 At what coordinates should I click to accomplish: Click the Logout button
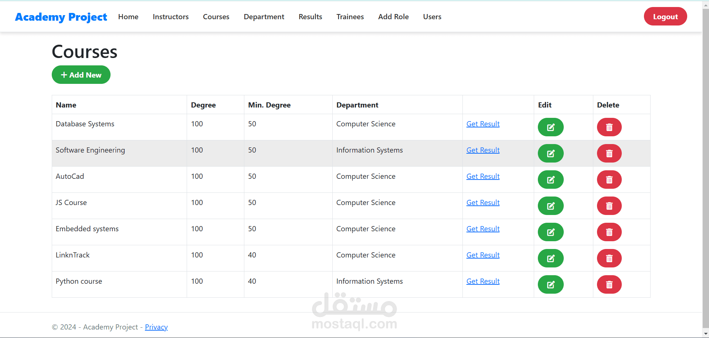[665, 16]
